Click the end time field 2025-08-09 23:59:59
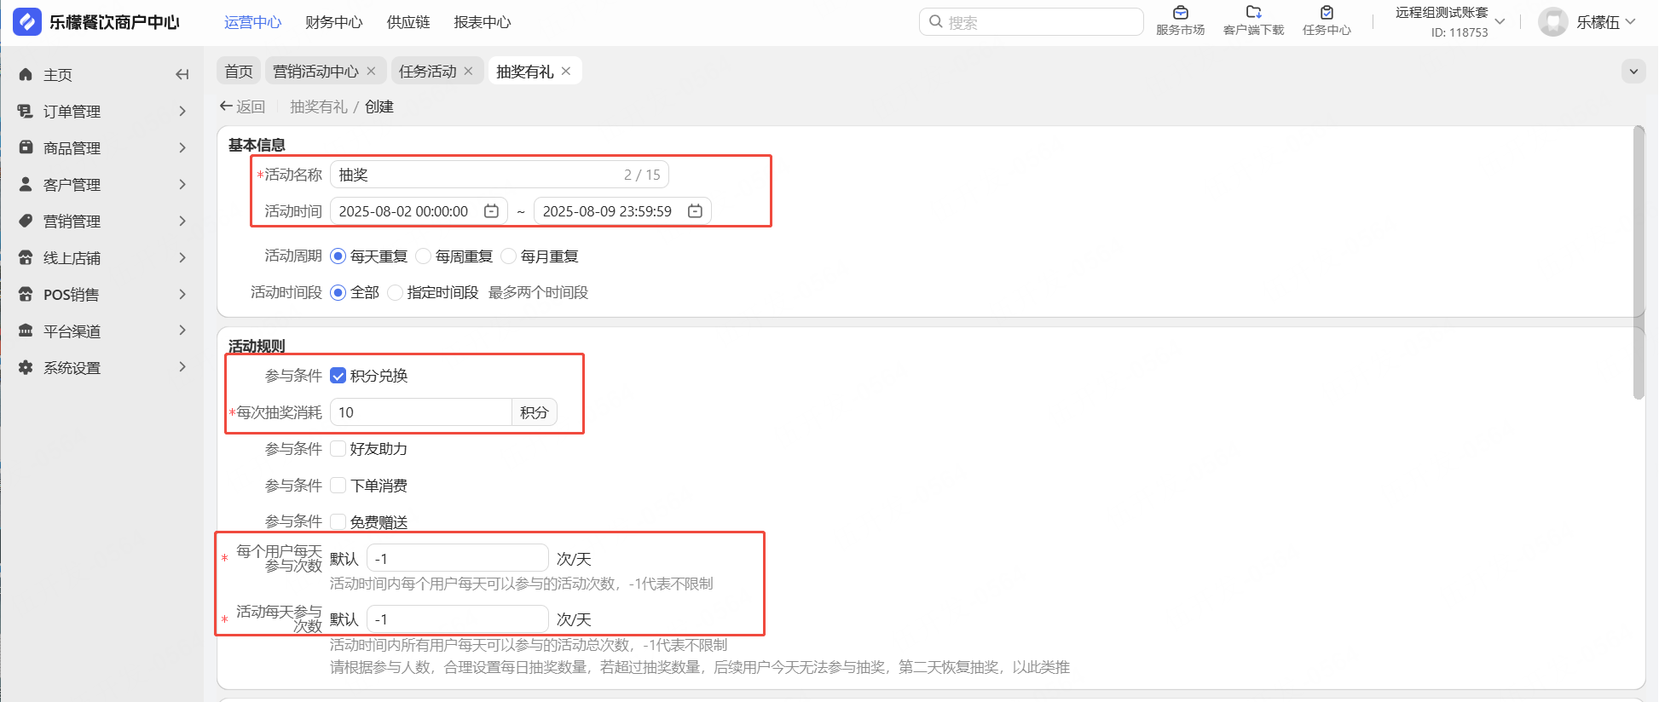This screenshot has width=1659, height=702. [x=622, y=211]
